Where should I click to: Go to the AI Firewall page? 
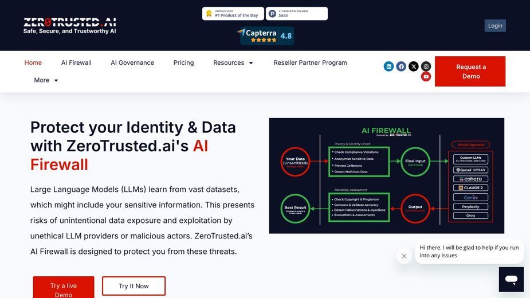[76, 62]
